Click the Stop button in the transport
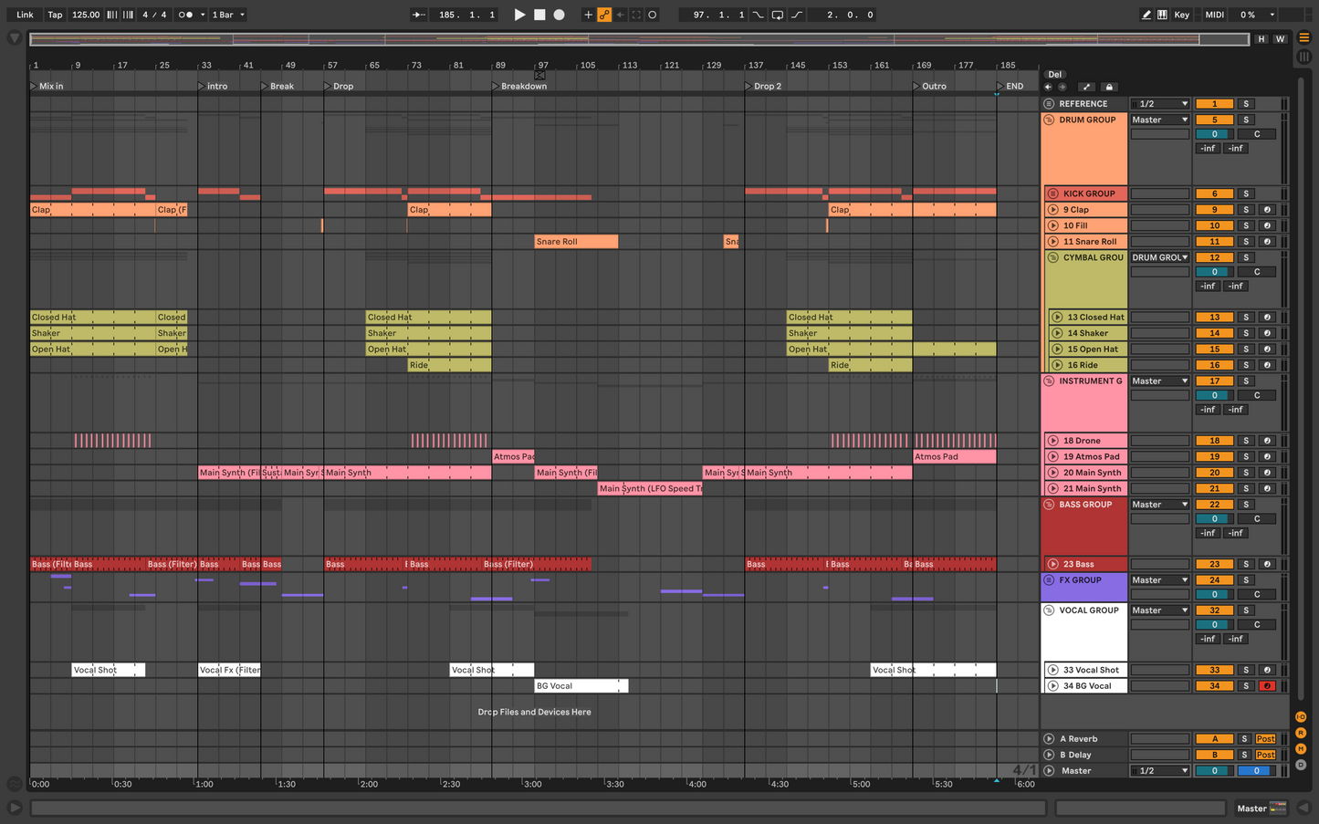This screenshot has height=824, width=1319. click(x=539, y=15)
